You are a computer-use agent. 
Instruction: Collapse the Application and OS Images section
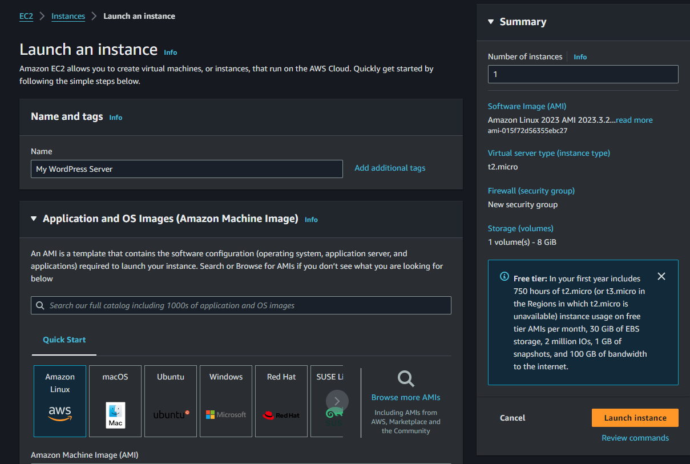click(x=34, y=218)
